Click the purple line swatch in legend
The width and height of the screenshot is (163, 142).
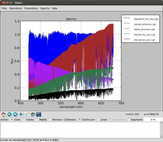pyautogui.click(x=127, y=28)
